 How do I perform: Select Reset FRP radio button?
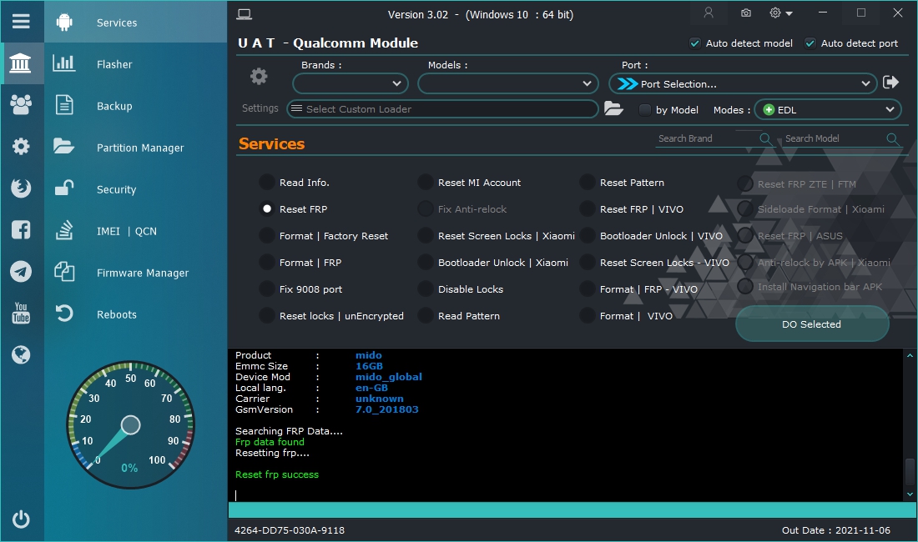[x=267, y=208]
